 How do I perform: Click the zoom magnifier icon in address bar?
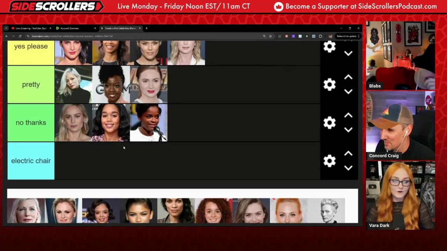click(x=264, y=36)
